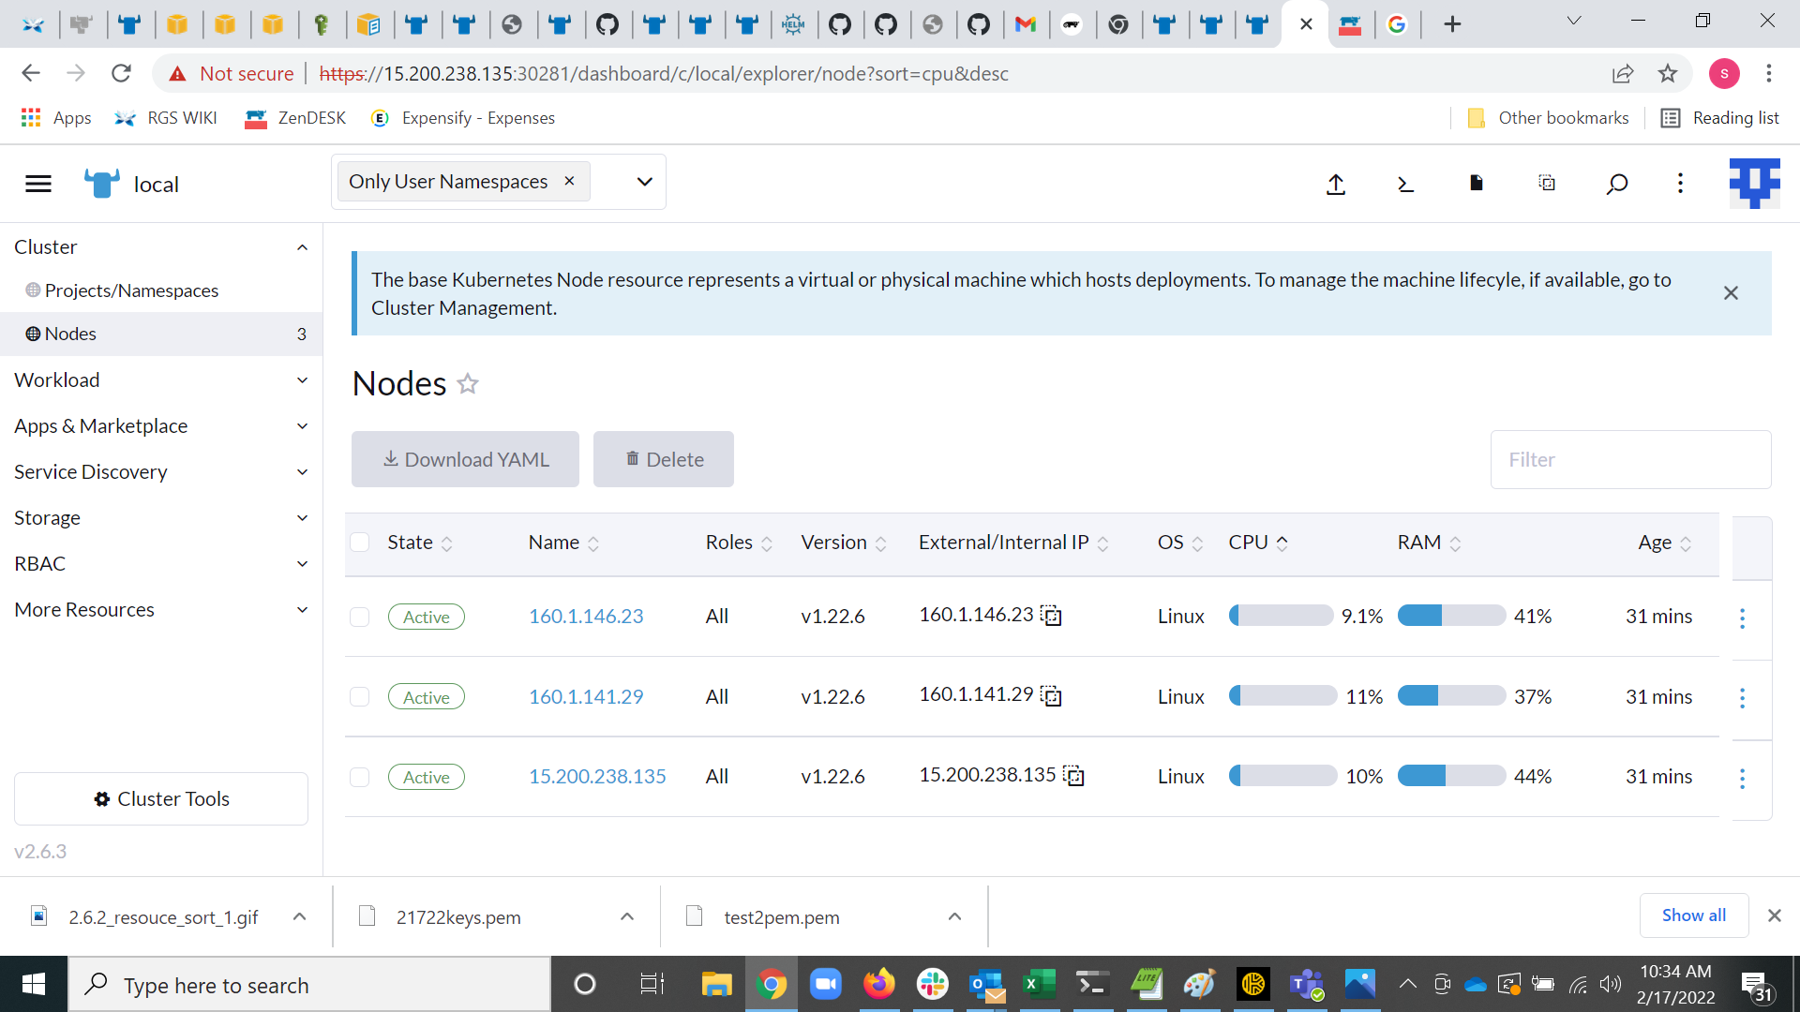Expand the namespace filter dropdown

(x=644, y=181)
